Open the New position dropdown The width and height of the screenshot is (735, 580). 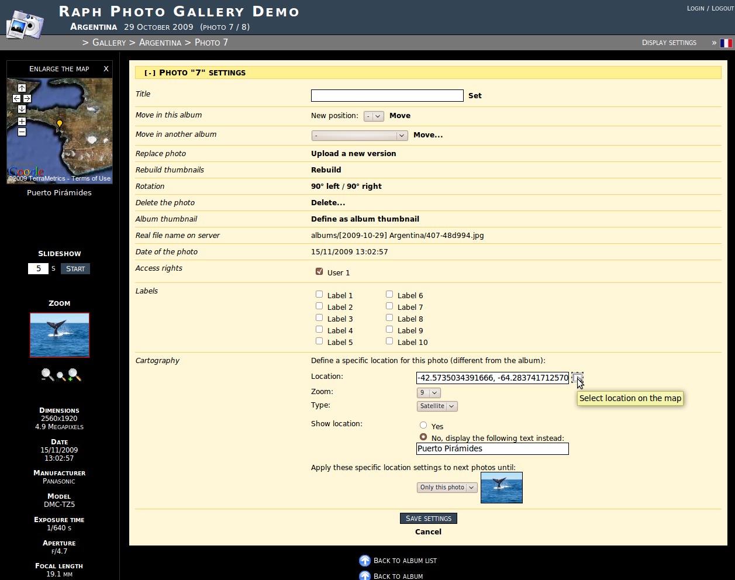tap(373, 116)
